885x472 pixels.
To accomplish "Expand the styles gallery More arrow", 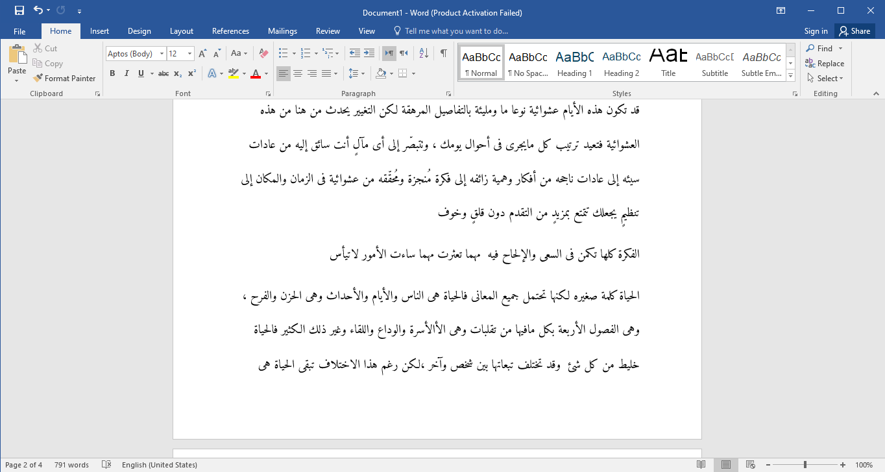I will pos(790,76).
